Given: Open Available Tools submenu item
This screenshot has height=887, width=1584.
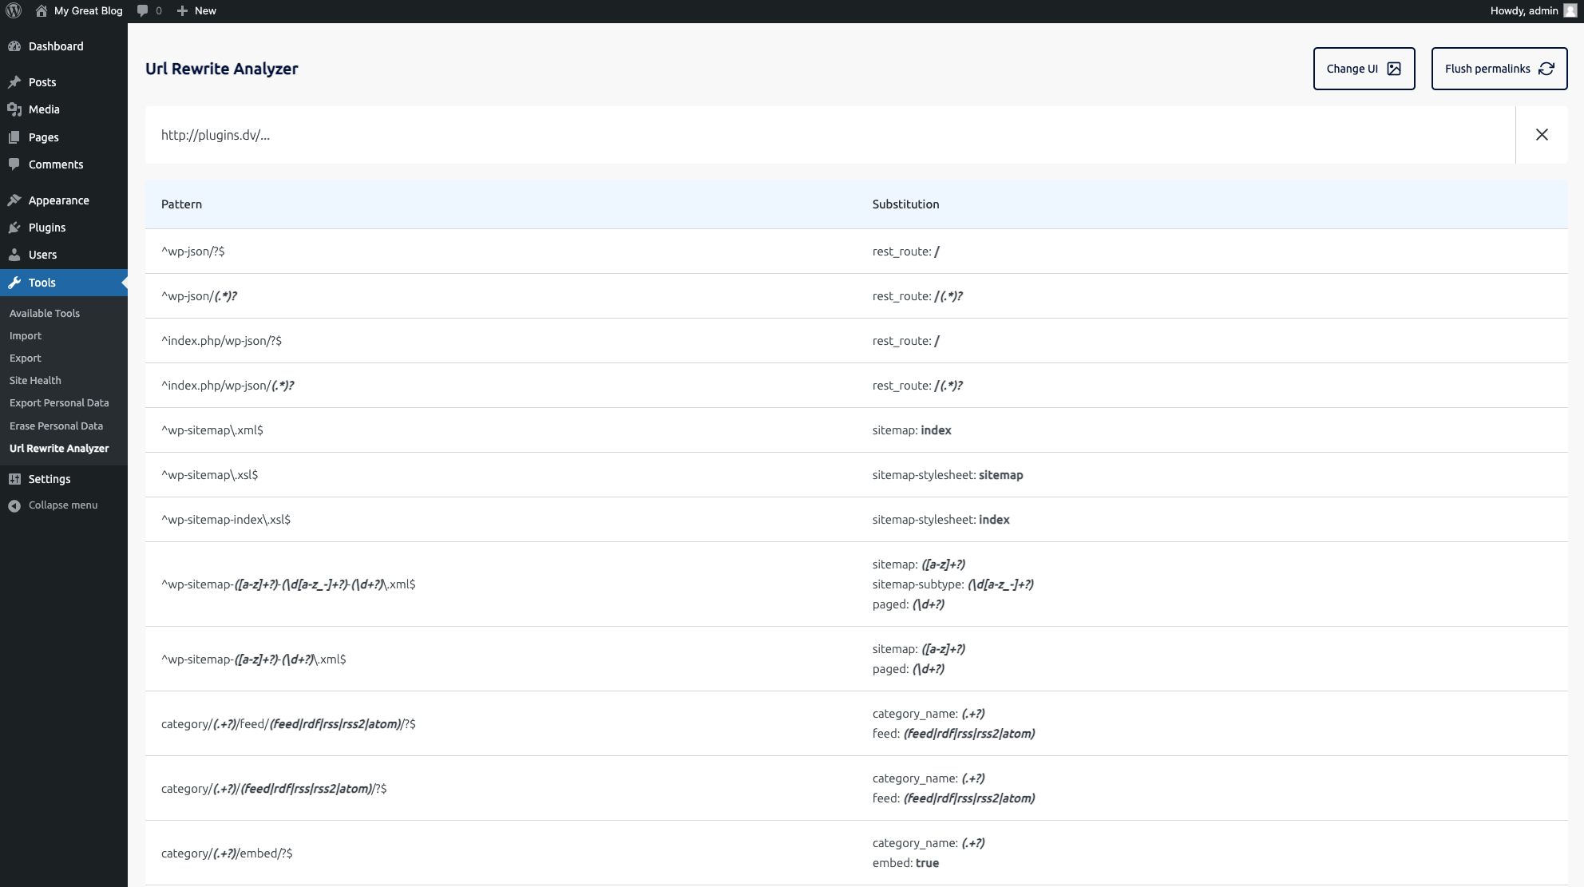Looking at the screenshot, I should [x=45, y=313].
